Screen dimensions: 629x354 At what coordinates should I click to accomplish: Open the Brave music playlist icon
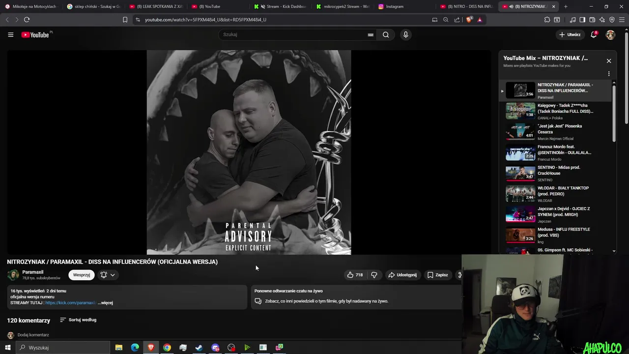click(x=572, y=20)
